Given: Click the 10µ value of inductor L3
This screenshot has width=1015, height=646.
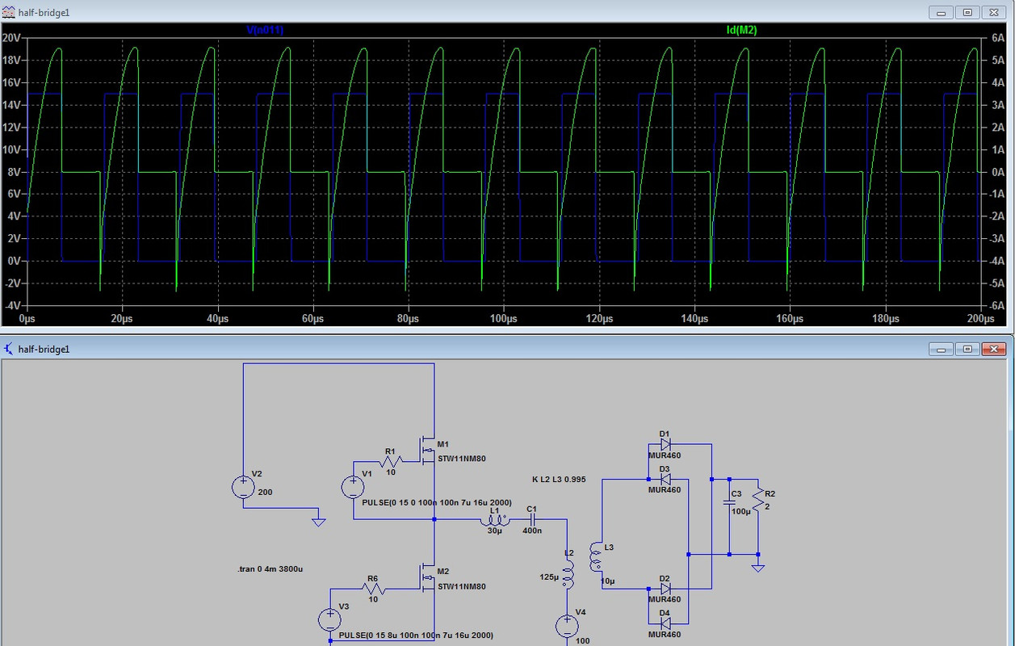Looking at the screenshot, I should [608, 581].
